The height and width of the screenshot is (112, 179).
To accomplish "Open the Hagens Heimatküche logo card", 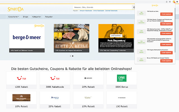I will coord(21,98).
